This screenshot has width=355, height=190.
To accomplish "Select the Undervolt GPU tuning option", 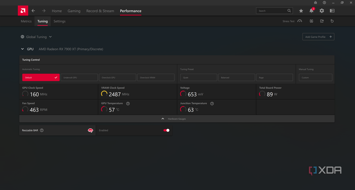I will click(x=79, y=78).
